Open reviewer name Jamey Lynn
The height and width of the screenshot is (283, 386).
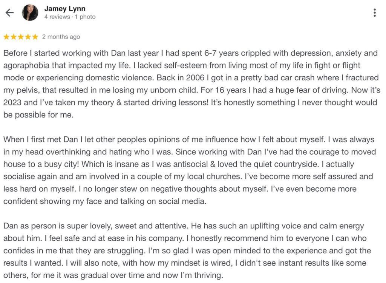65,8
